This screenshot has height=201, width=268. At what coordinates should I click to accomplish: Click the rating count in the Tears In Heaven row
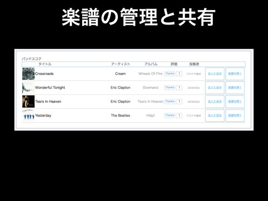(179, 102)
